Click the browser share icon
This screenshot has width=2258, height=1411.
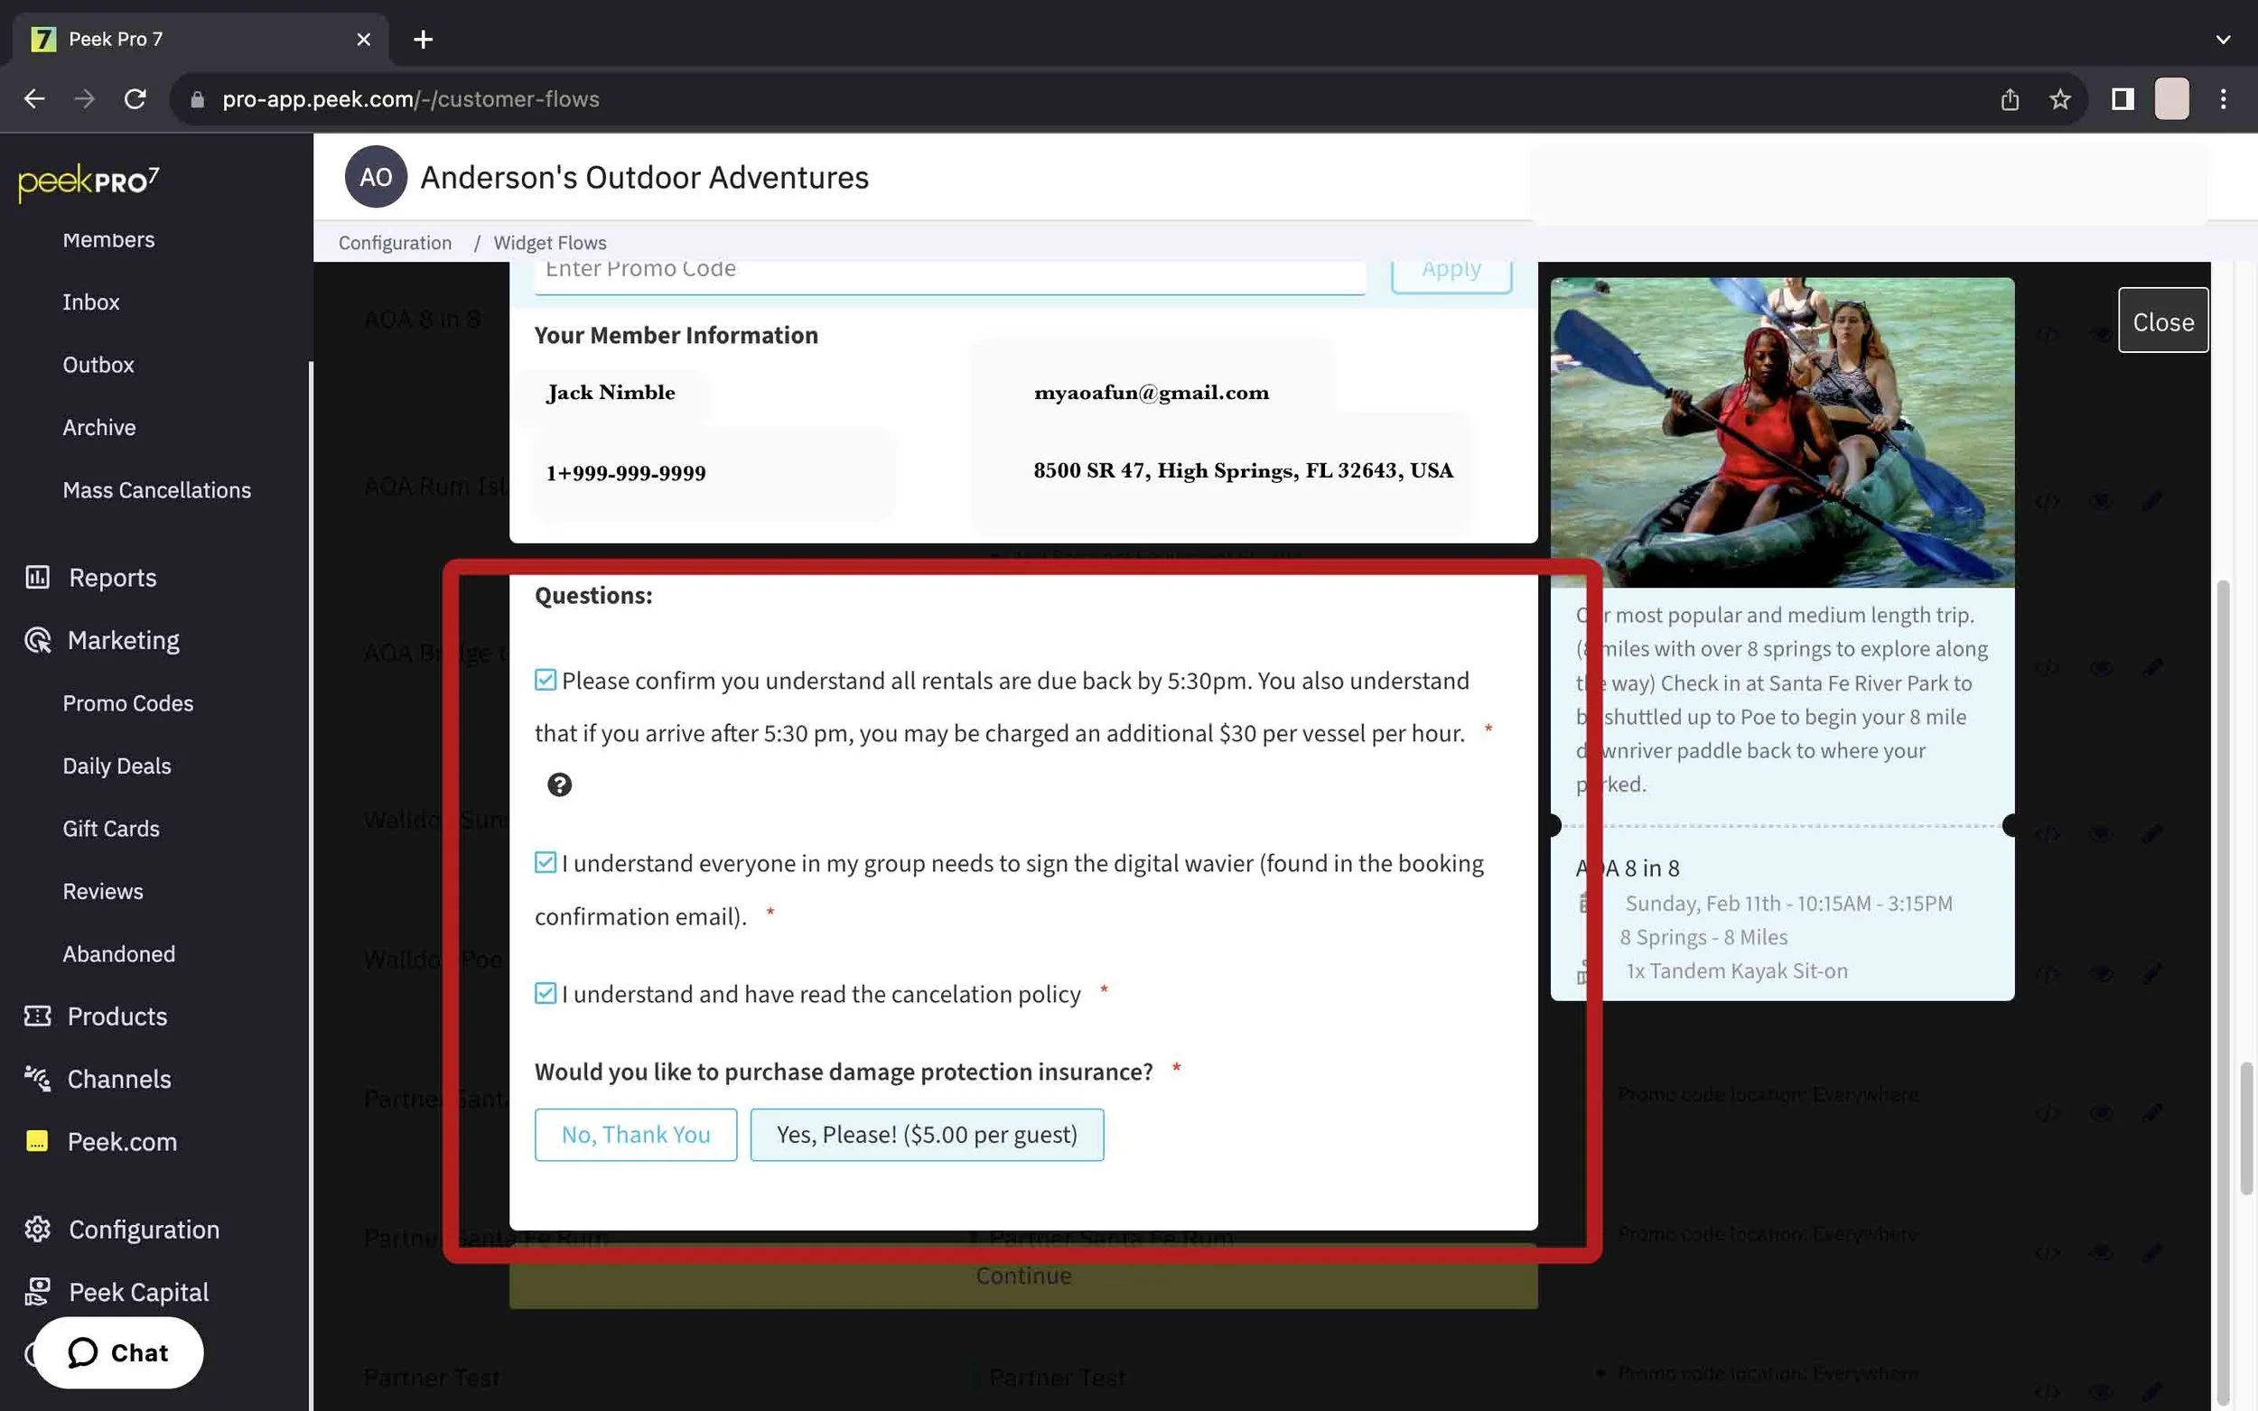(2010, 99)
